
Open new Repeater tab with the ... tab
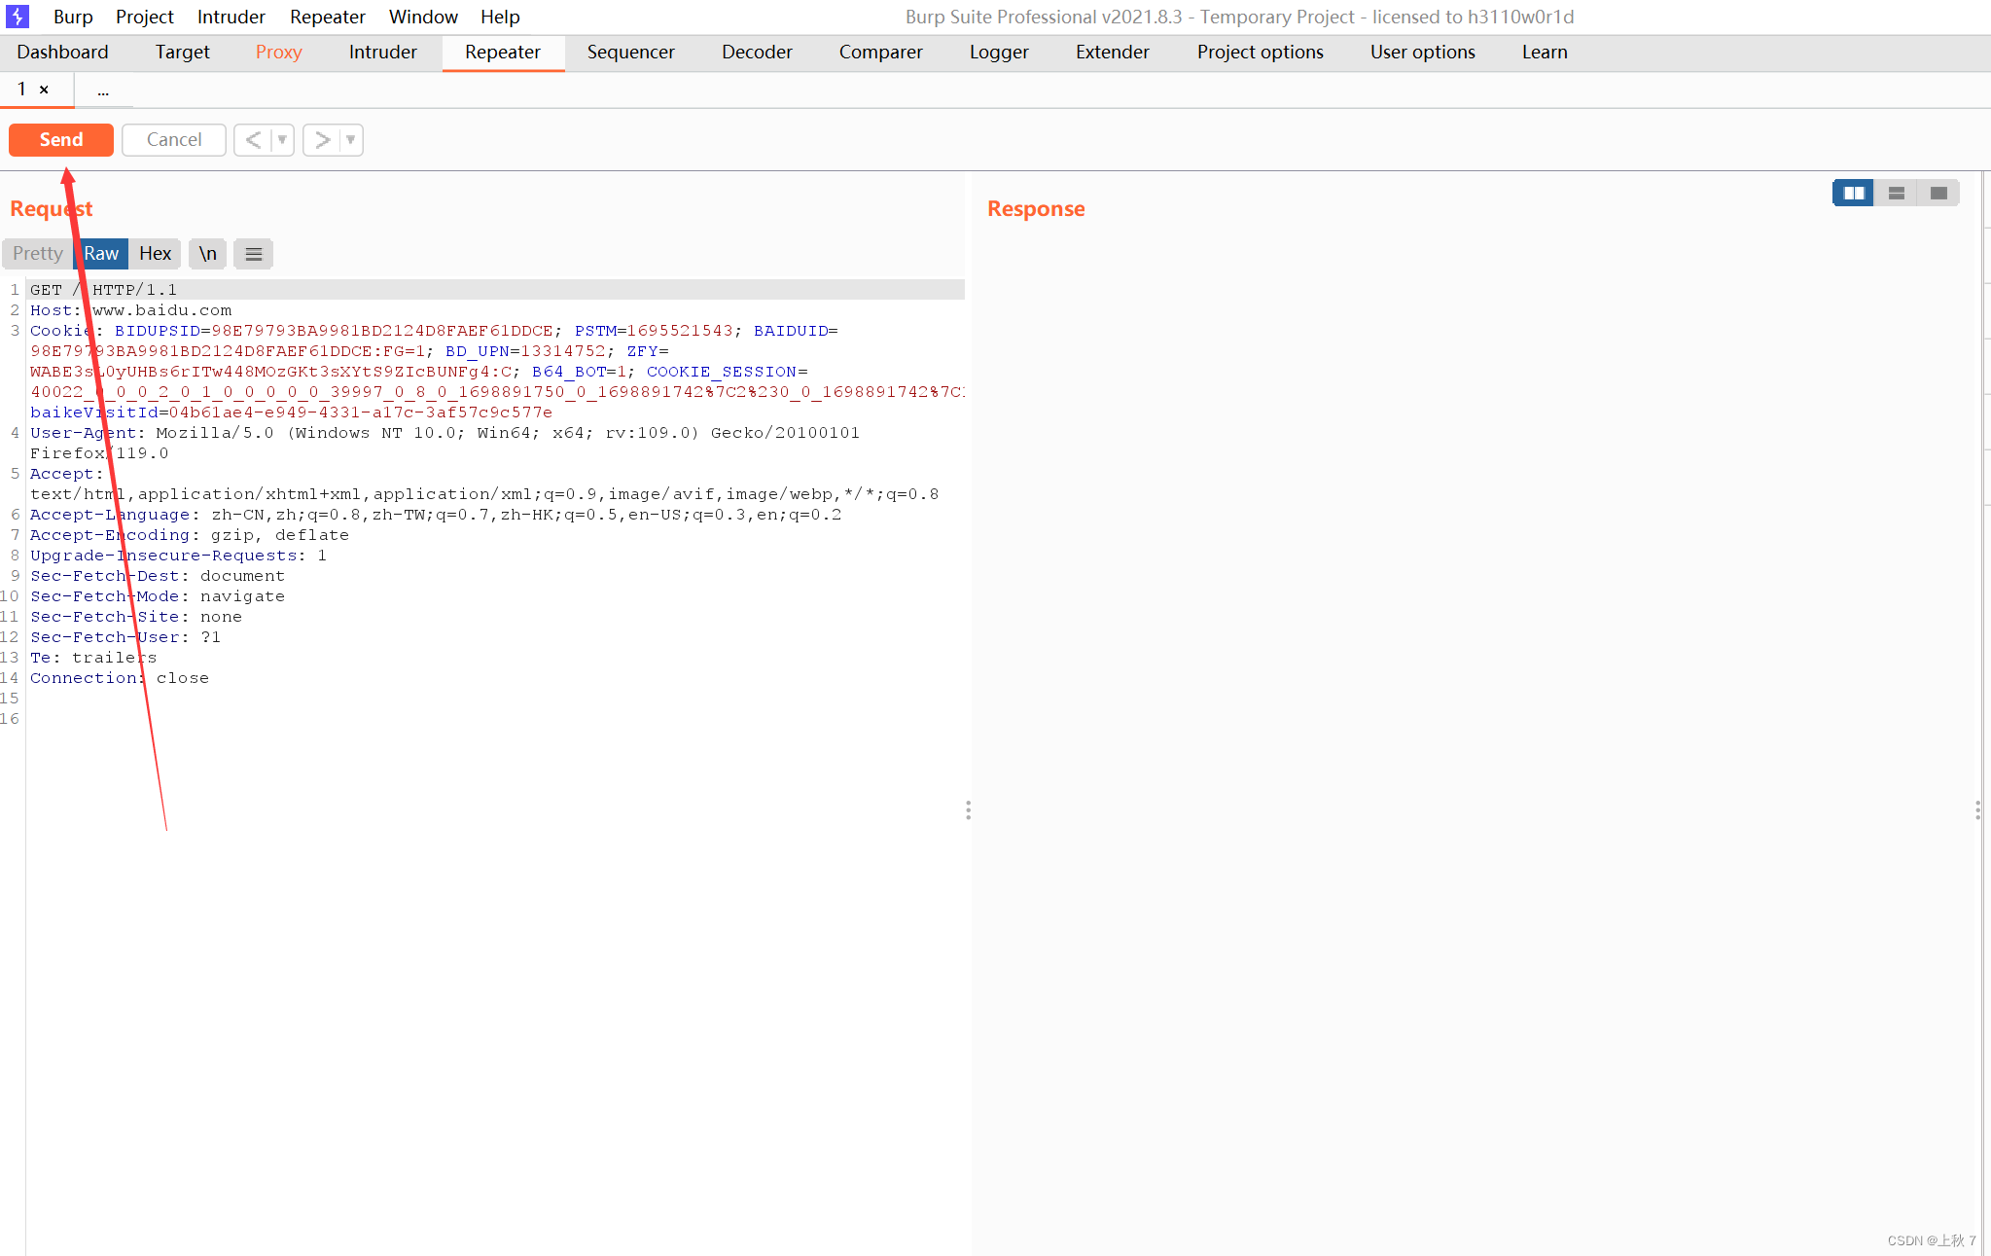(x=103, y=91)
